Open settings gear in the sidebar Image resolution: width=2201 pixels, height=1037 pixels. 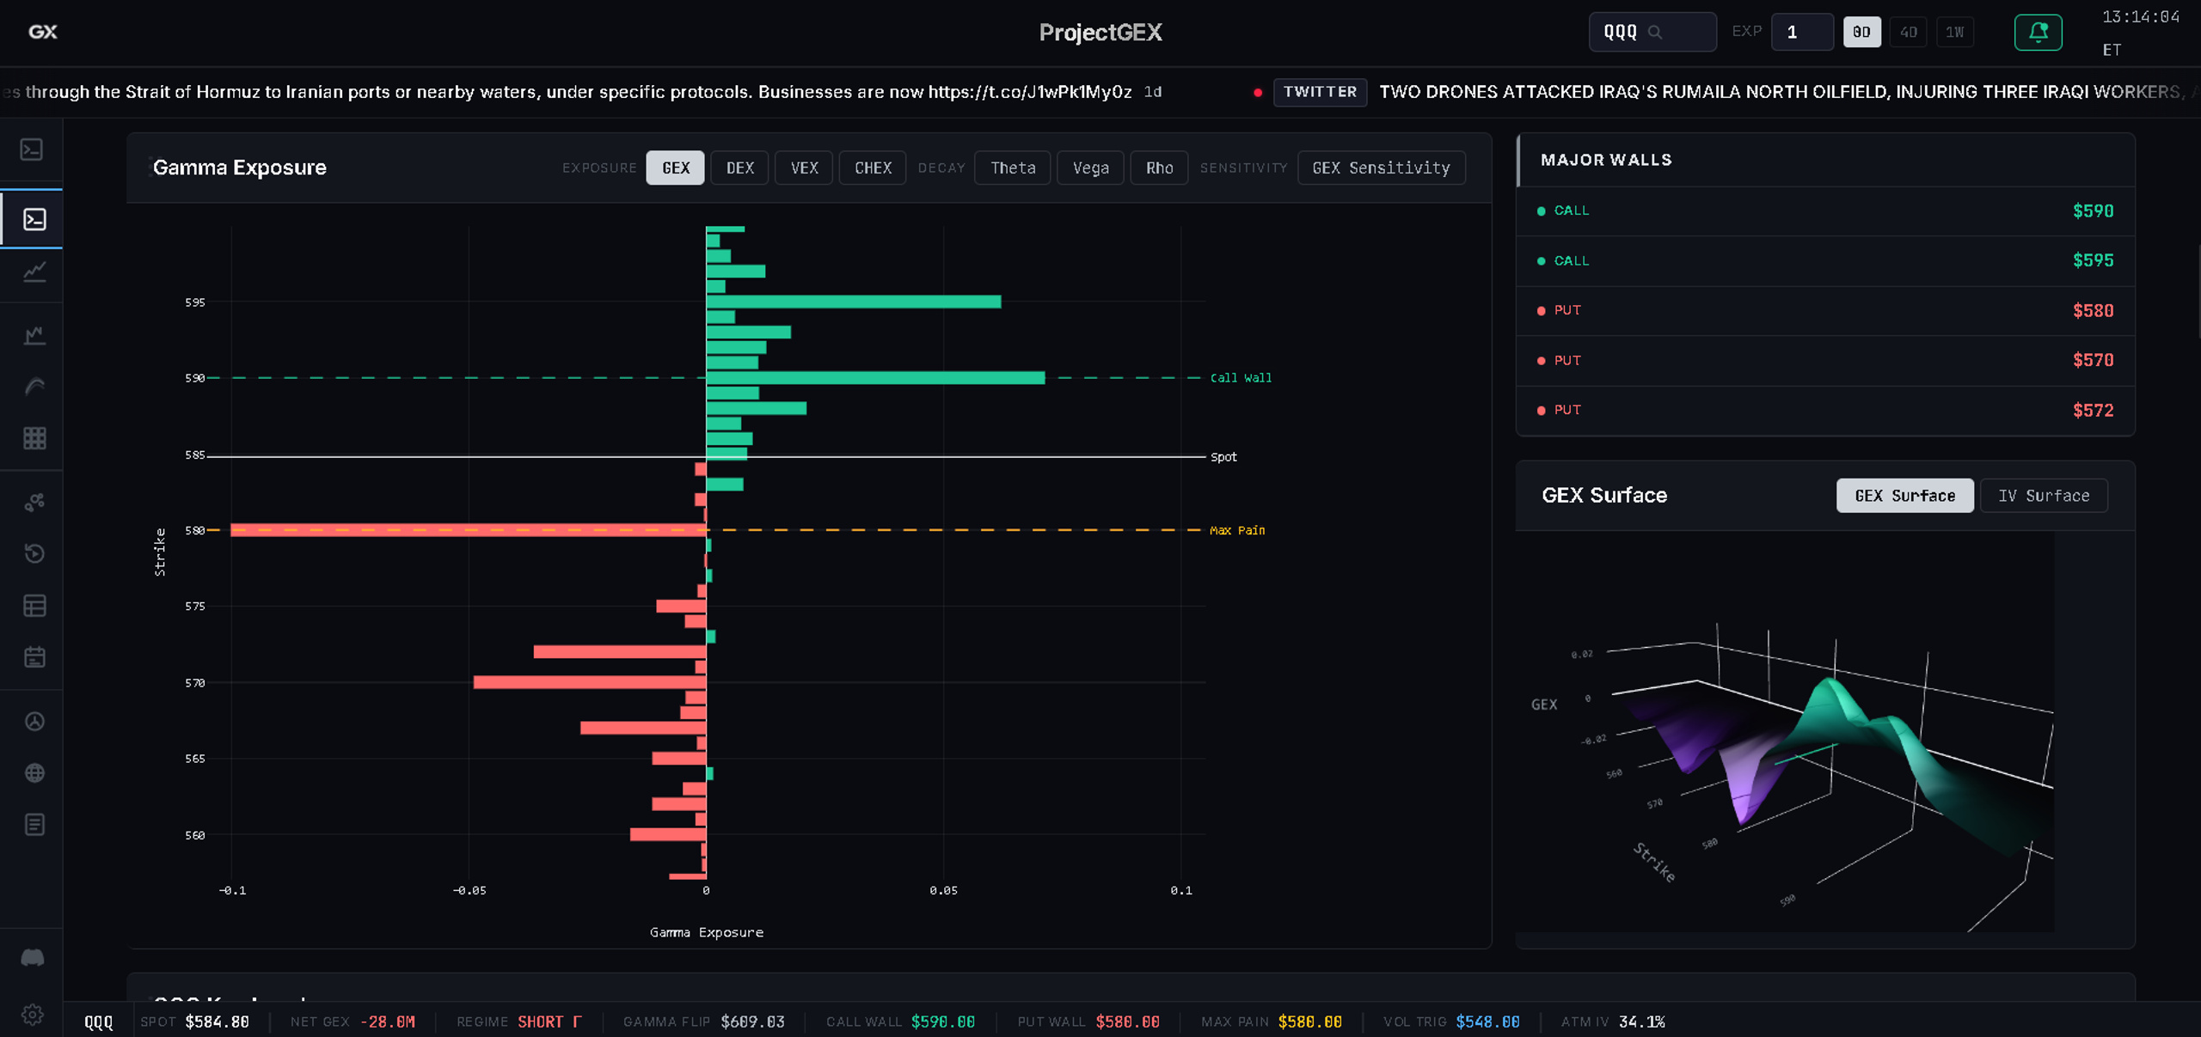(x=33, y=1015)
